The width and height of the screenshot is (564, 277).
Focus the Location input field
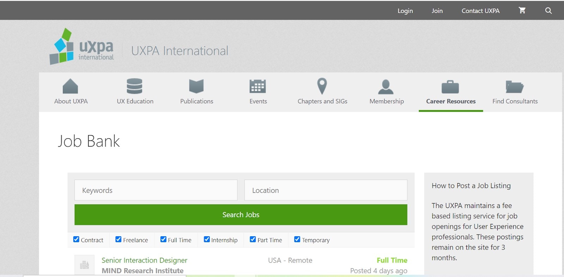326,190
